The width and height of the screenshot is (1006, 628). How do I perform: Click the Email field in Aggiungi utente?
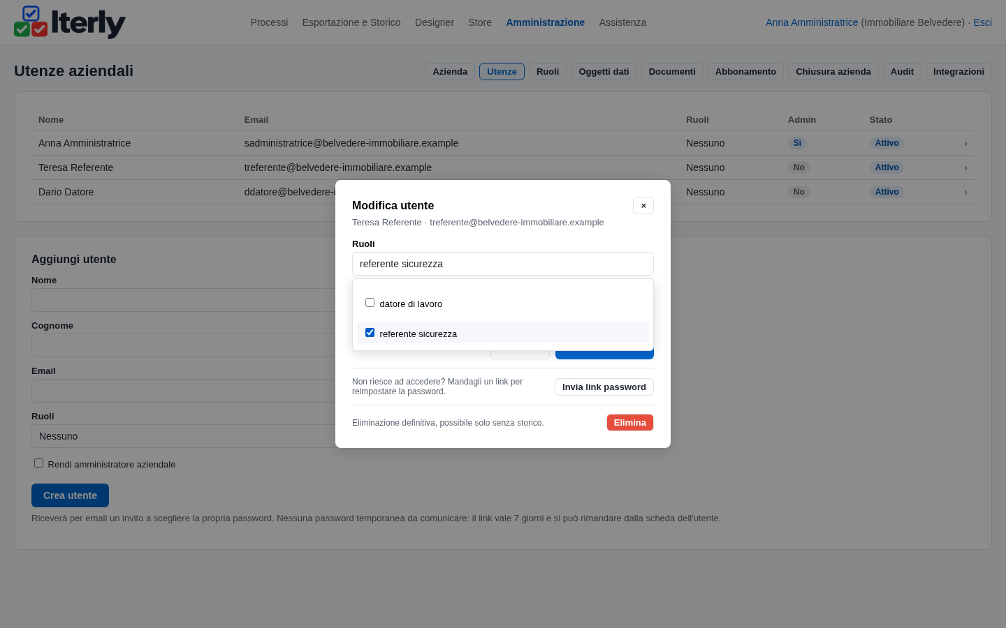click(183, 391)
